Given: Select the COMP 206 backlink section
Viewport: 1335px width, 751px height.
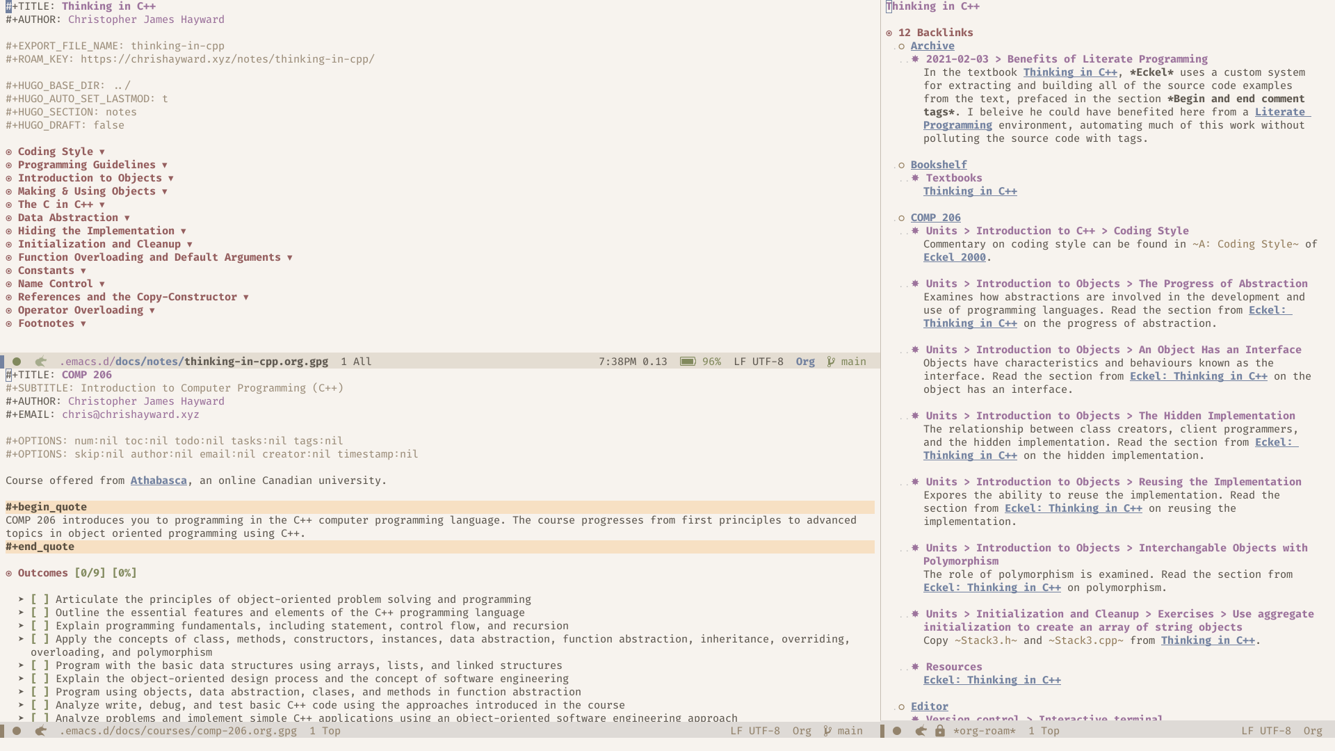Looking at the screenshot, I should pyautogui.click(x=935, y=216).
